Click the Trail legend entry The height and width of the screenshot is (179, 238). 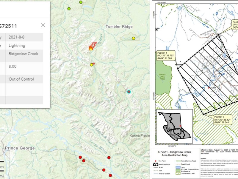pyautogui.click(x=157, y=171)
